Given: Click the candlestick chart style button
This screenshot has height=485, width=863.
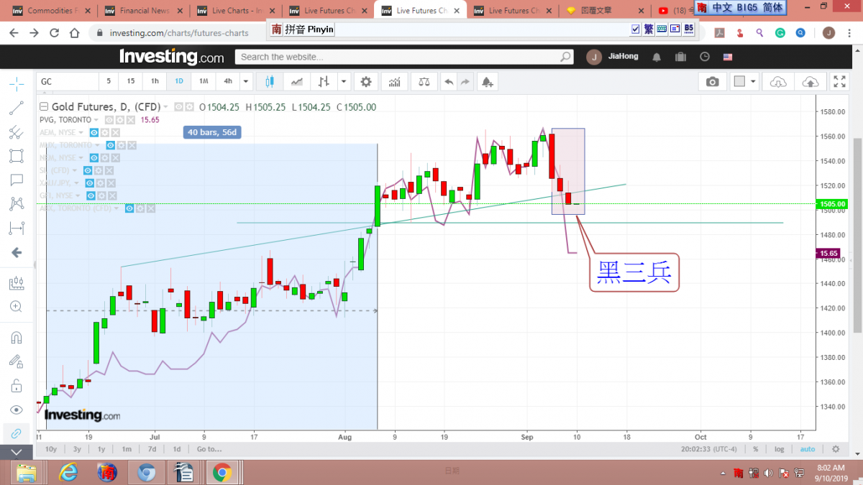Looking at the screenshot, I should click(x=270, y=82).
